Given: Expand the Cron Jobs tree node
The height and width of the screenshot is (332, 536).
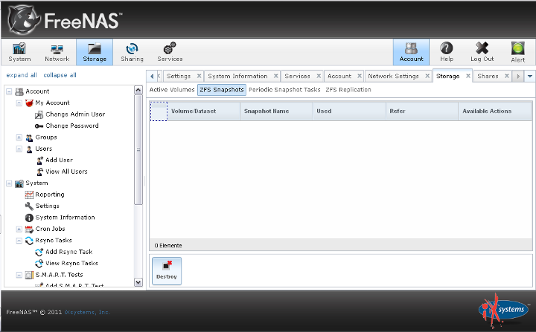Looking at the screenshot, I should 19,229.
